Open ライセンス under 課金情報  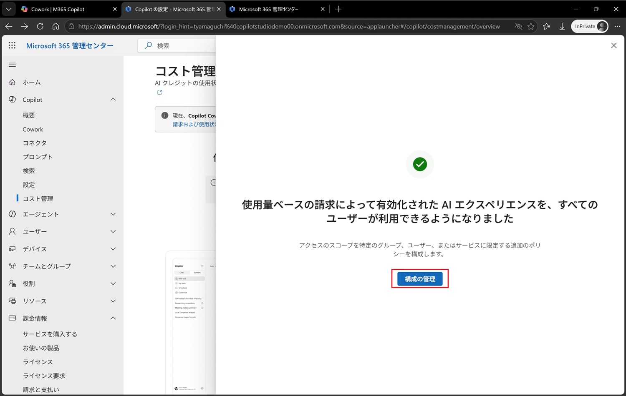(x=38, y=362)
